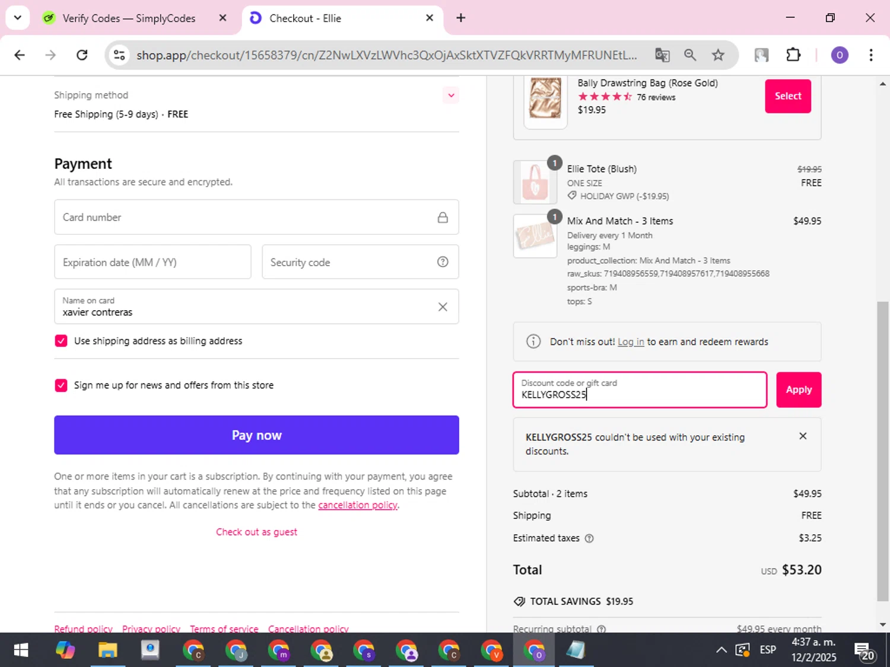
Task: Click the ESP language indicator
Action: 768,650
